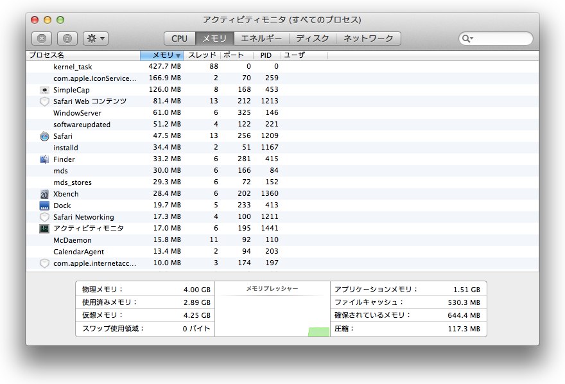Screen dimensions: 565x384
Task: Click the SimpleCap app icon
Action: (x=44, y=90)
